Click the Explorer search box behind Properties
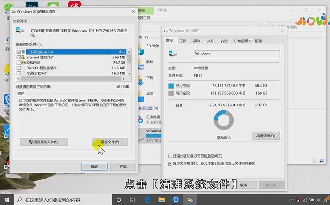330x205 pixels. [296, 27]
